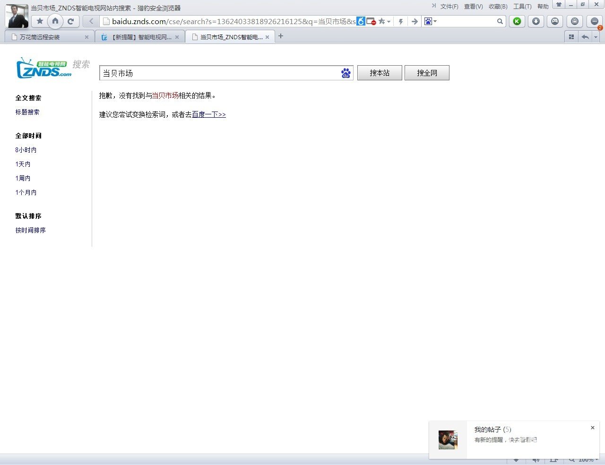Click the URL address bar text
Image resolution: width=605 pixels, height=465 pixels.
[x=234, y=21]
